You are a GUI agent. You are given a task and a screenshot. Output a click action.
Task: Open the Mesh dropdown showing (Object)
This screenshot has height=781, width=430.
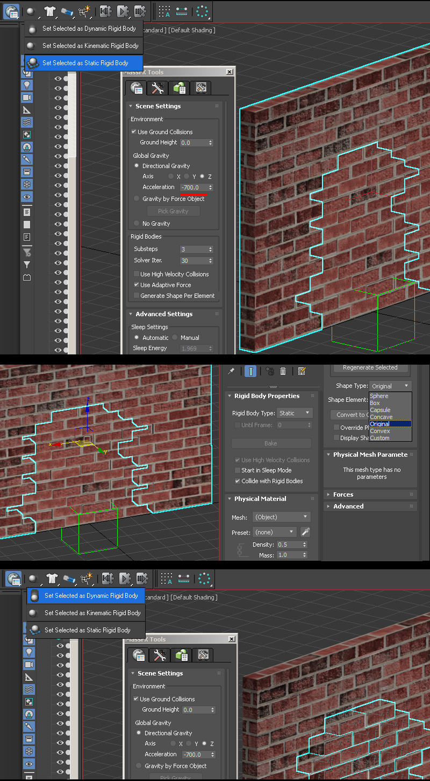(282, 517)
